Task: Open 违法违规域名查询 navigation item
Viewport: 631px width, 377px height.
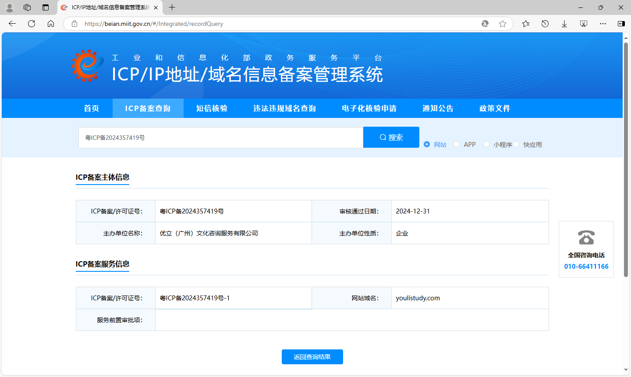Action: click(x=285, y=108)
